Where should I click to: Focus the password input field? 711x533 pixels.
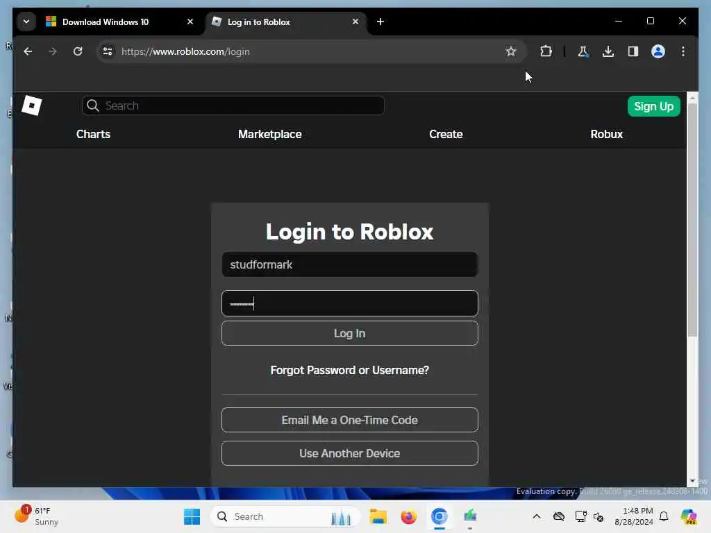[350, 303]
